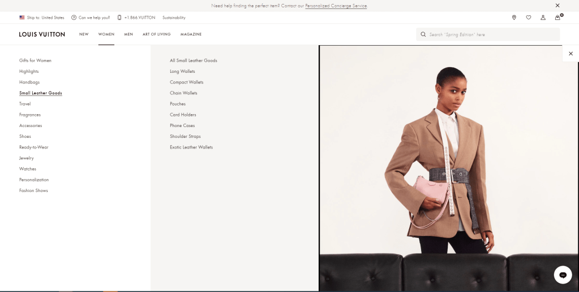This screenshot has width=579, height=292.
Task: Click the Personalized Concierge Service link
Action: pyautogui.click(x=336, y=6)
